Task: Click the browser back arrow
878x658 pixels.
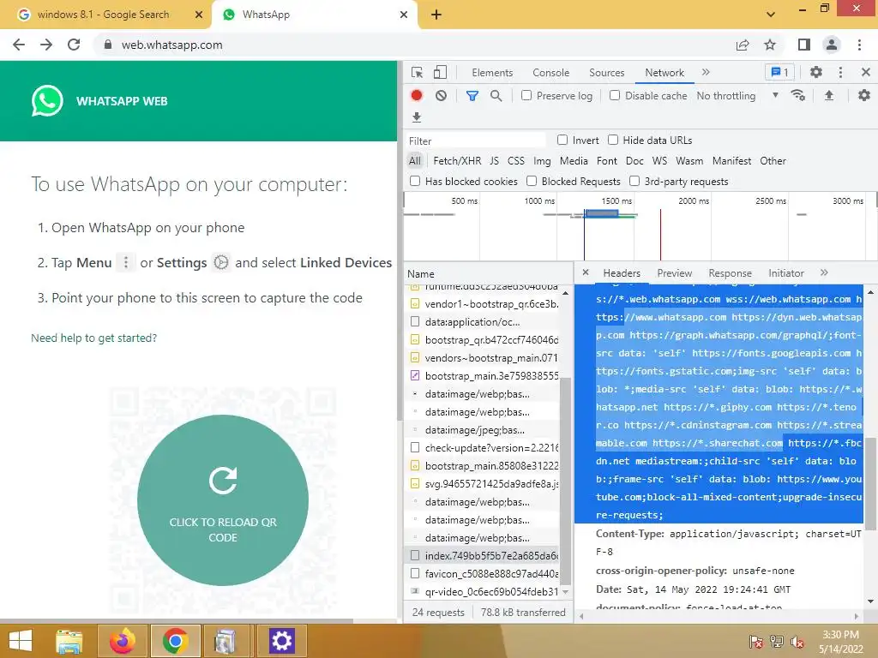Action: 19,45
